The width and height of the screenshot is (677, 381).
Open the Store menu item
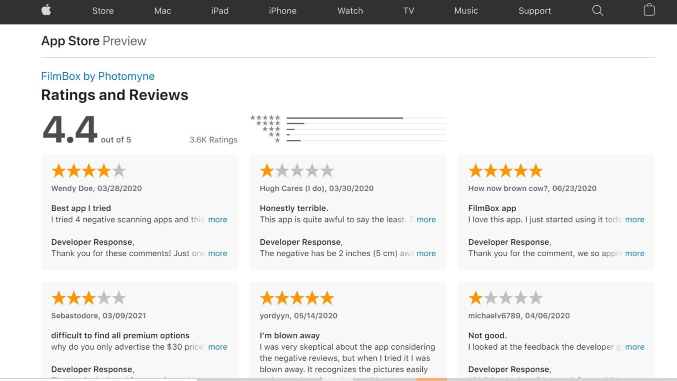(103, 11)
